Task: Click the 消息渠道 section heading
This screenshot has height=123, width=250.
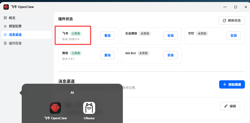Action: point(67,81)
